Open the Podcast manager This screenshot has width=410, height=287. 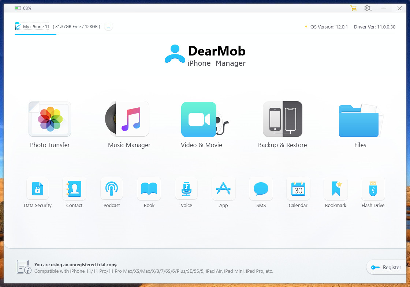pos(112,189)
